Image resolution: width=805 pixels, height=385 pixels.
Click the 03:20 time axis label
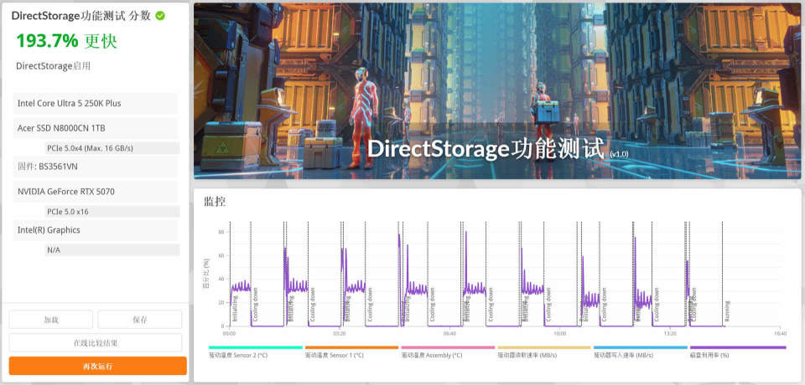[340, 333]
